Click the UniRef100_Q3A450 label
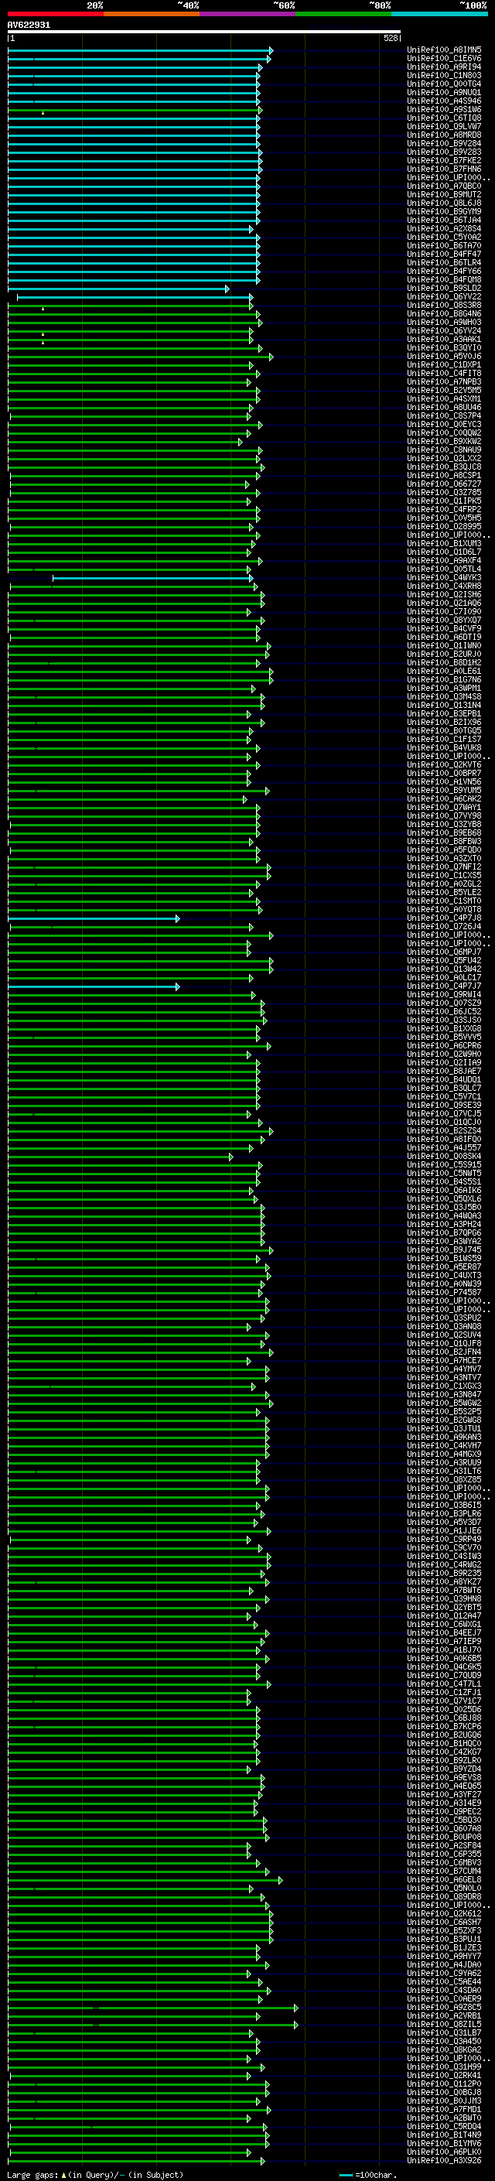The width and height of the screenshot is (495, 2181). (444, 2043)
